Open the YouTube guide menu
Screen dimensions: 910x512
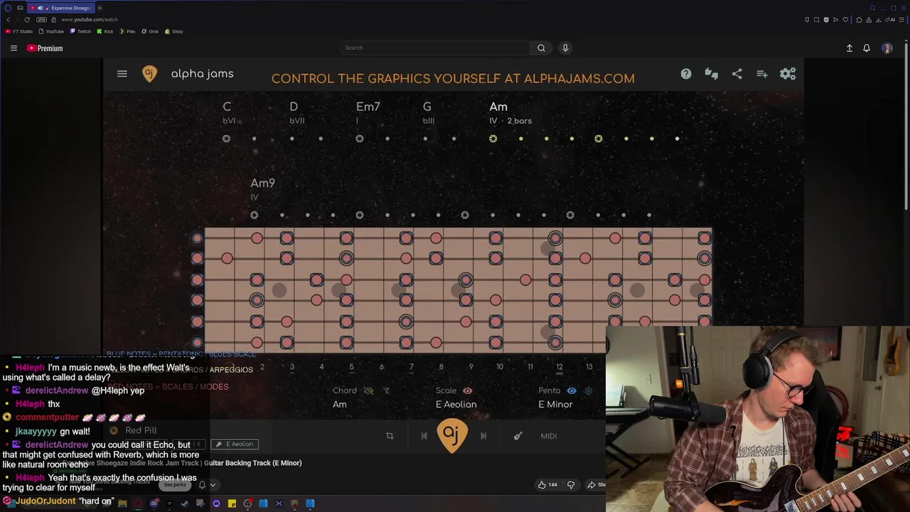pos(14,48)
